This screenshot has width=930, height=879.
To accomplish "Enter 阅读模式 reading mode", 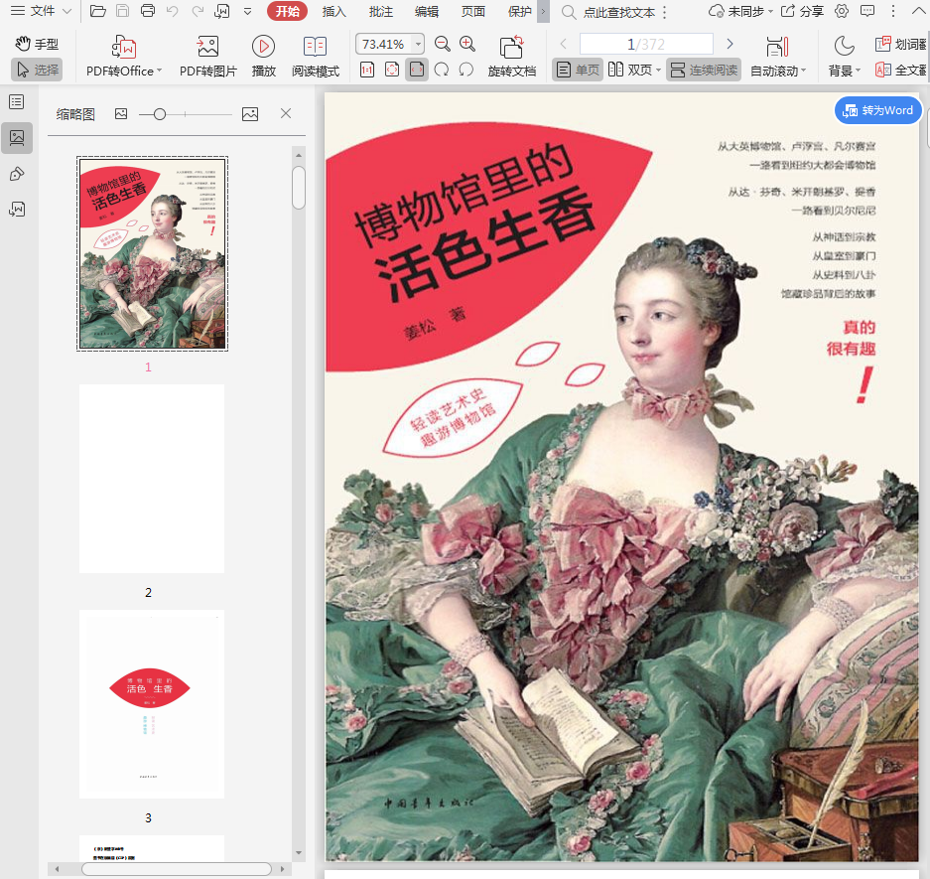I will pos(315,48).
